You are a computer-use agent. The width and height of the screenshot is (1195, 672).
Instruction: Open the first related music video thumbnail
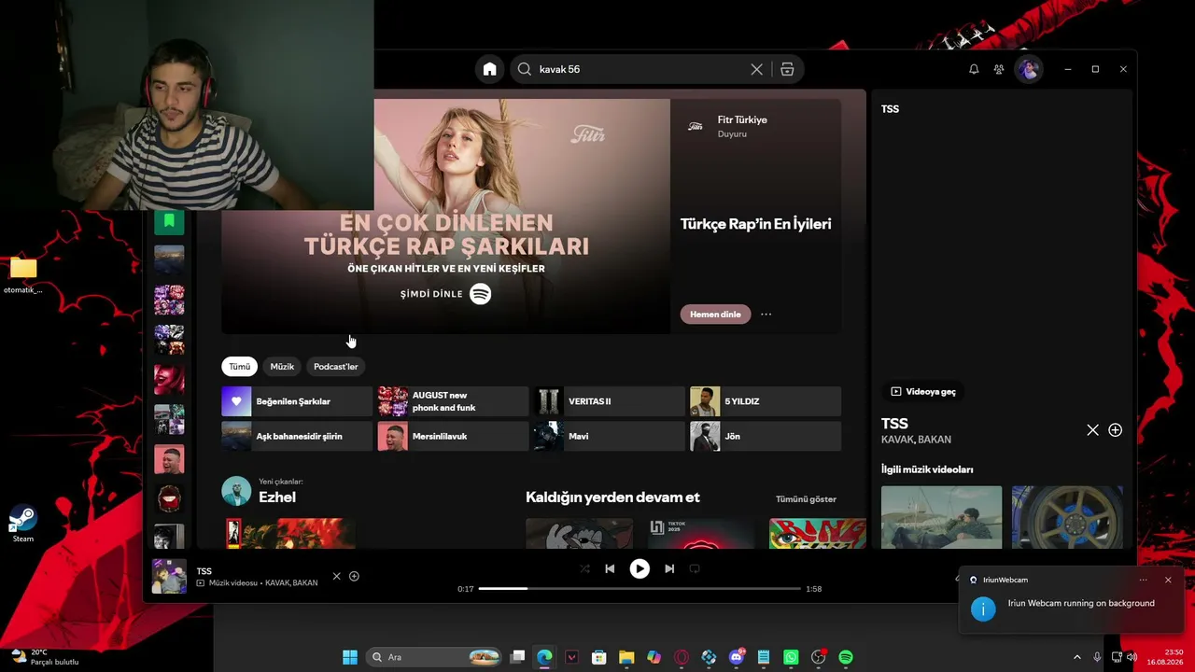pyautogui.click(x=941, y=517)
